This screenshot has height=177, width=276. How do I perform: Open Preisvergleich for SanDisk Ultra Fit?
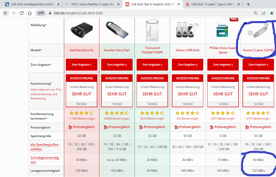82,127
